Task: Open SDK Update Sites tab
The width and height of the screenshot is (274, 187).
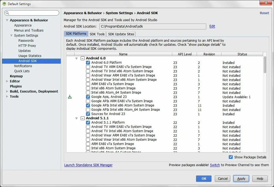Action: pyautogui.click(x=121, y=34)
